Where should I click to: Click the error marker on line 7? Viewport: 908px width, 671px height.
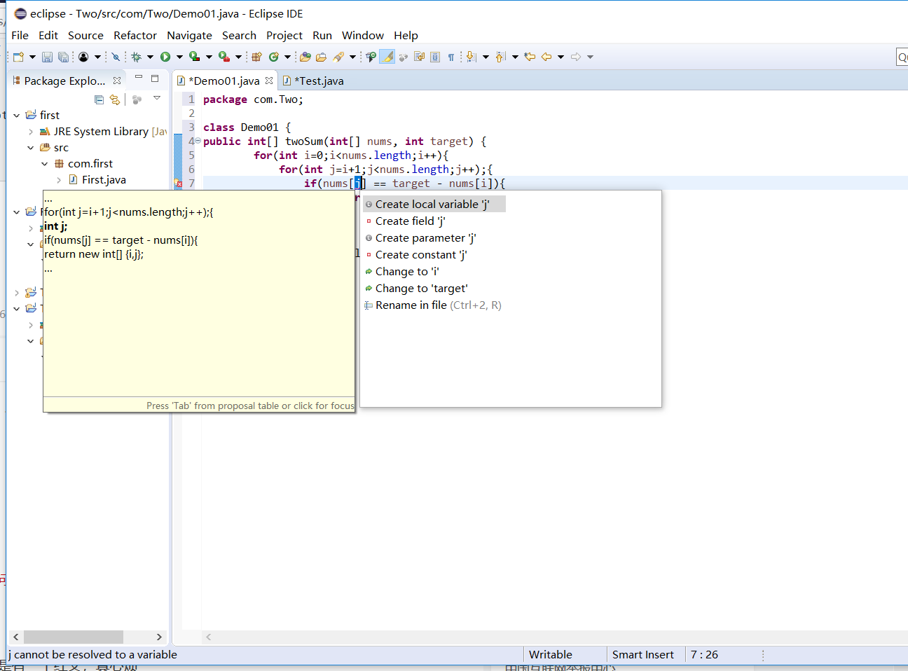click(178, 184)
